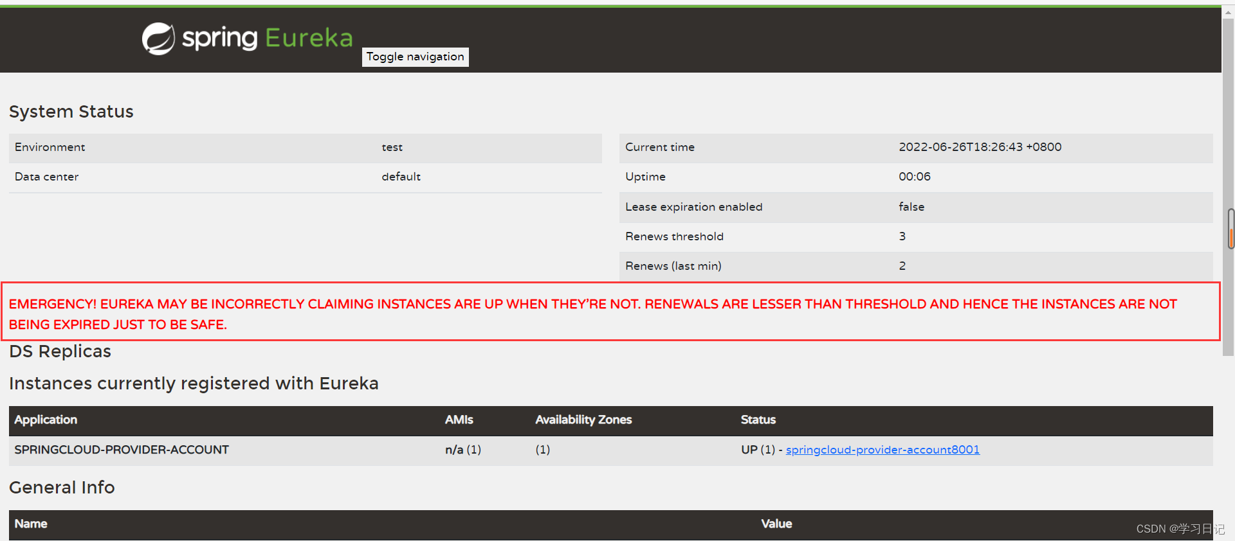
Task: Click the renews threshold value 3
Action: click(x=902, y=236)
